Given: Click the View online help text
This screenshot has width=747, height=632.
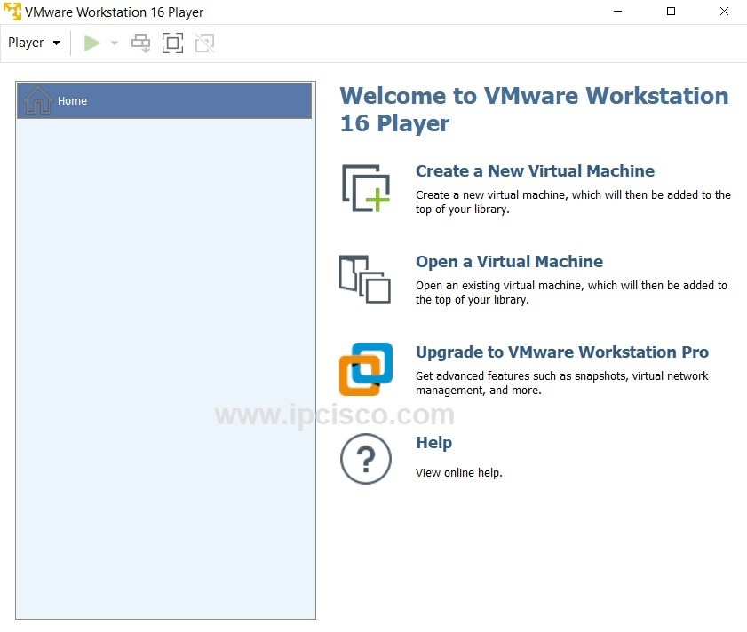Looking at the screenshot, I should [x=458, y=472].
